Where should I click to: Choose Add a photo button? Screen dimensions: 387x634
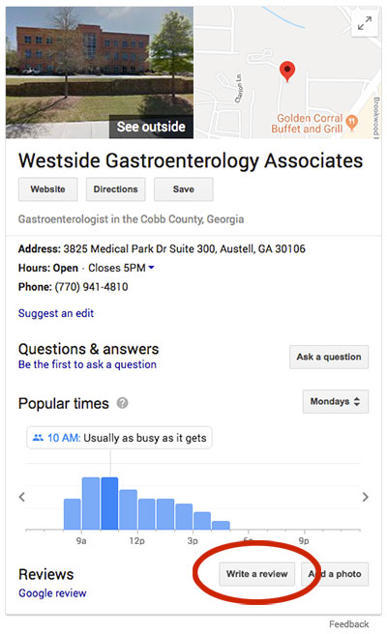335,574
